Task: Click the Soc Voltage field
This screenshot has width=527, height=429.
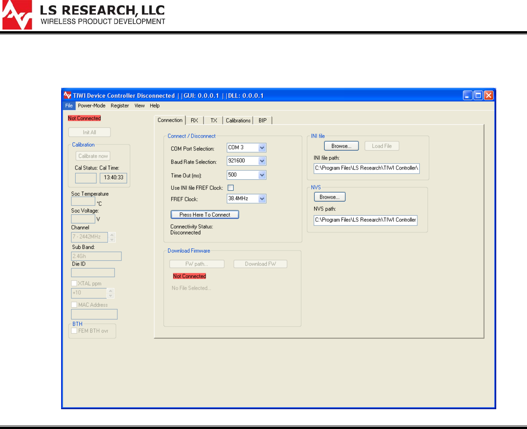Action: coord(83,219)
